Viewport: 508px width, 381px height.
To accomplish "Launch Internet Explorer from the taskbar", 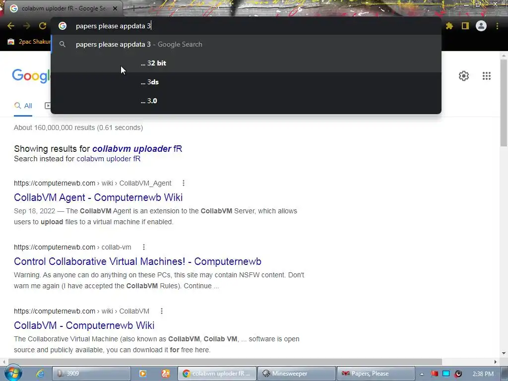I will tap(40, 374).
